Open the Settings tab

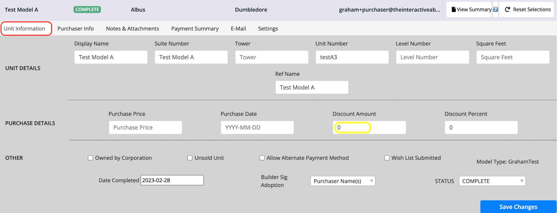(x=268, y=29)
